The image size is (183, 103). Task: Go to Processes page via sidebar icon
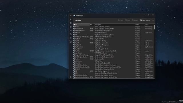tap(71, 19)
